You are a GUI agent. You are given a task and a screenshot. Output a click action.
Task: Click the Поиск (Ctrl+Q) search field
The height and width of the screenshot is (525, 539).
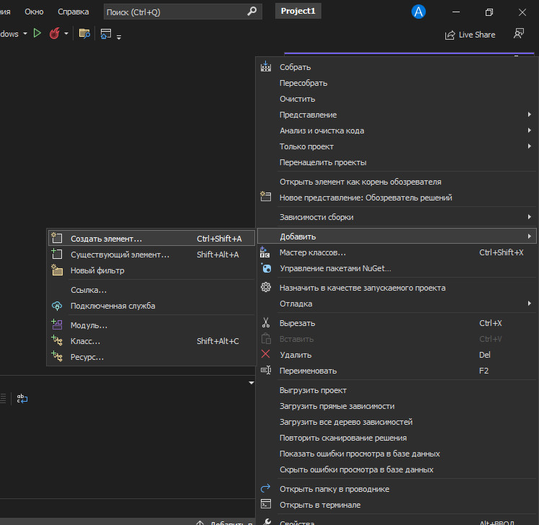click(x=182, y=12)
